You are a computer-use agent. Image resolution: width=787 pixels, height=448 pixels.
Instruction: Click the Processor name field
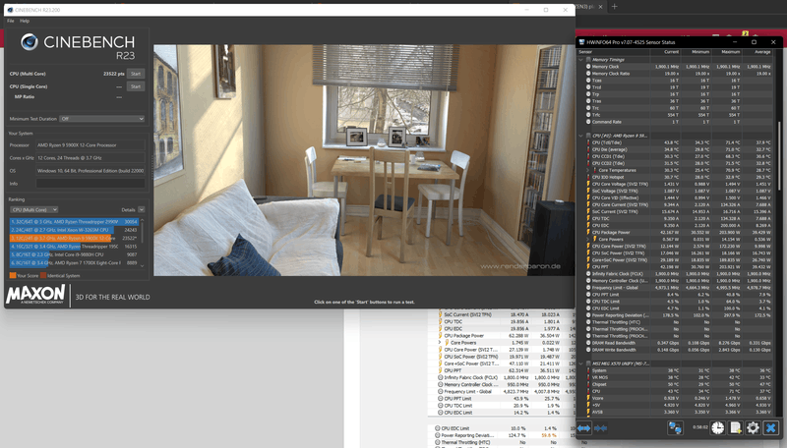coord(91,145)
